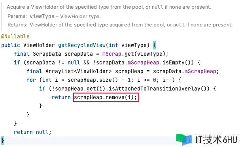Click the 'return null;' statement
The height and width of the screenshot is (147, 240).
(32, 132)
